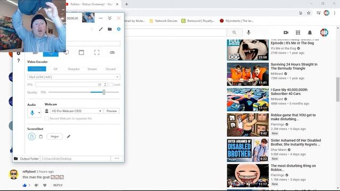Select the drawing brush icon in Captura
The image size is (340, 191).
(x=101, y=29)
